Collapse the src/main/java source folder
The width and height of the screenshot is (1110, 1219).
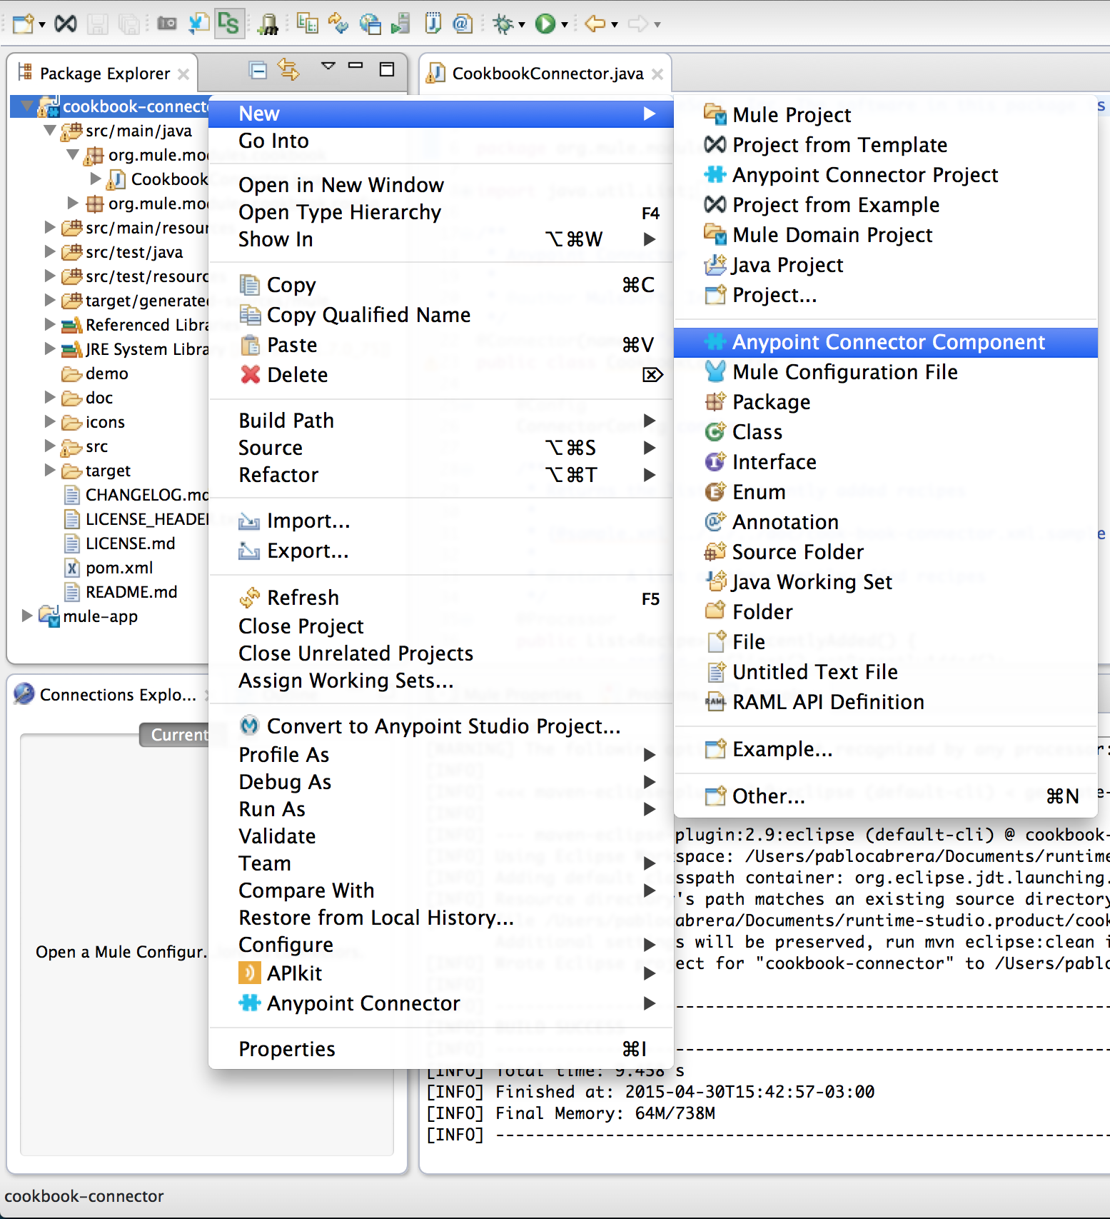point(50,131)
